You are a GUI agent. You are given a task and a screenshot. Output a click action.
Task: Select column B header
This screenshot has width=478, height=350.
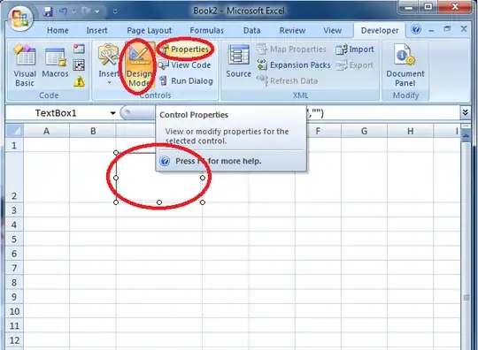[x=93, y=131]
